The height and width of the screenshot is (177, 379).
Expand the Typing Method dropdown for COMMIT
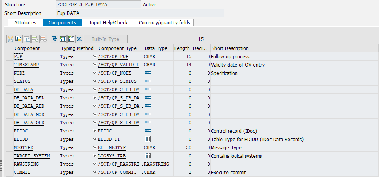pyautogui.click(x=94, y=172)
